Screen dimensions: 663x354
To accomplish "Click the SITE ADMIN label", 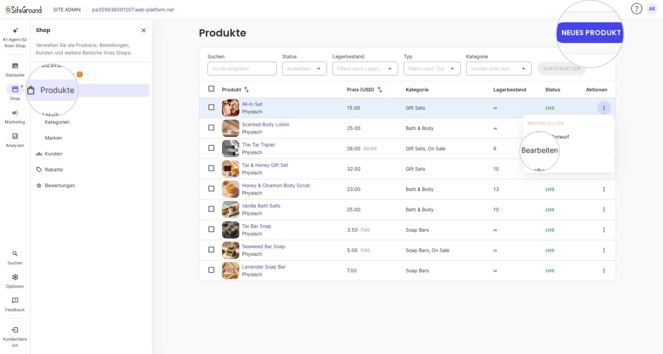I will 67,10.
